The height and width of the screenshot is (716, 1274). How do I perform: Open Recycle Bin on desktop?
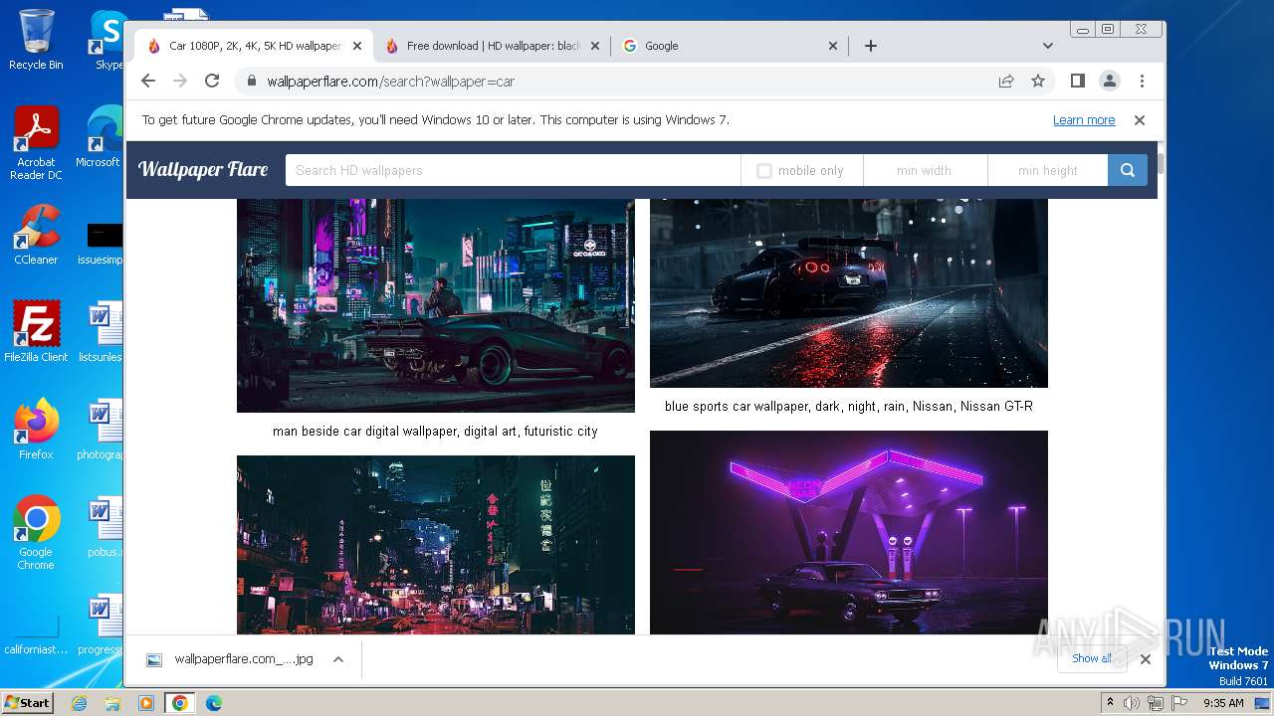tap(36, 40)
